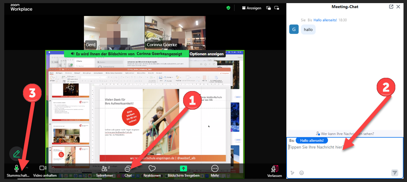Click 'Wer kann Ihre Nachrichten sehen?' link
Viewport: 407px width, 182px height.
coord(345,133)
